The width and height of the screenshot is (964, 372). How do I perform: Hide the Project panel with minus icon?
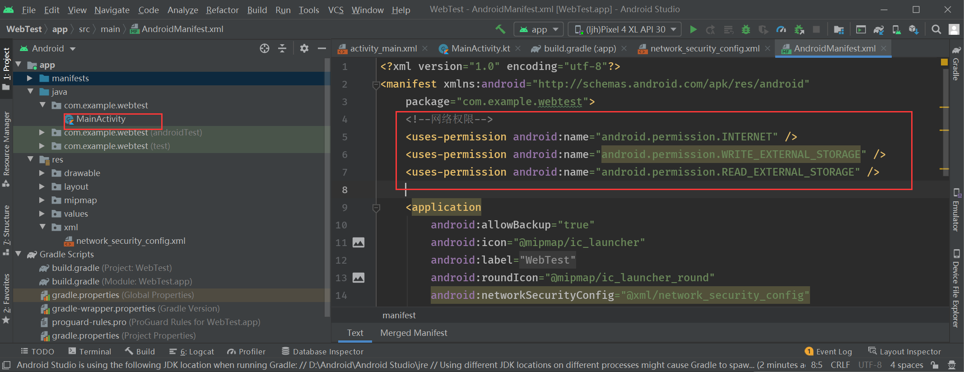(322, 48)
